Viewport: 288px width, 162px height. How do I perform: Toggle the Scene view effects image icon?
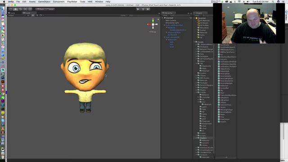[x=41, y=15]
